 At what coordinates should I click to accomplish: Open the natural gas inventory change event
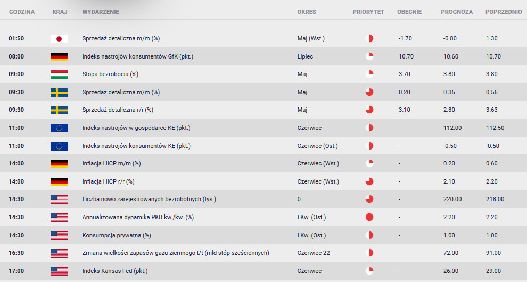point(176,253)
